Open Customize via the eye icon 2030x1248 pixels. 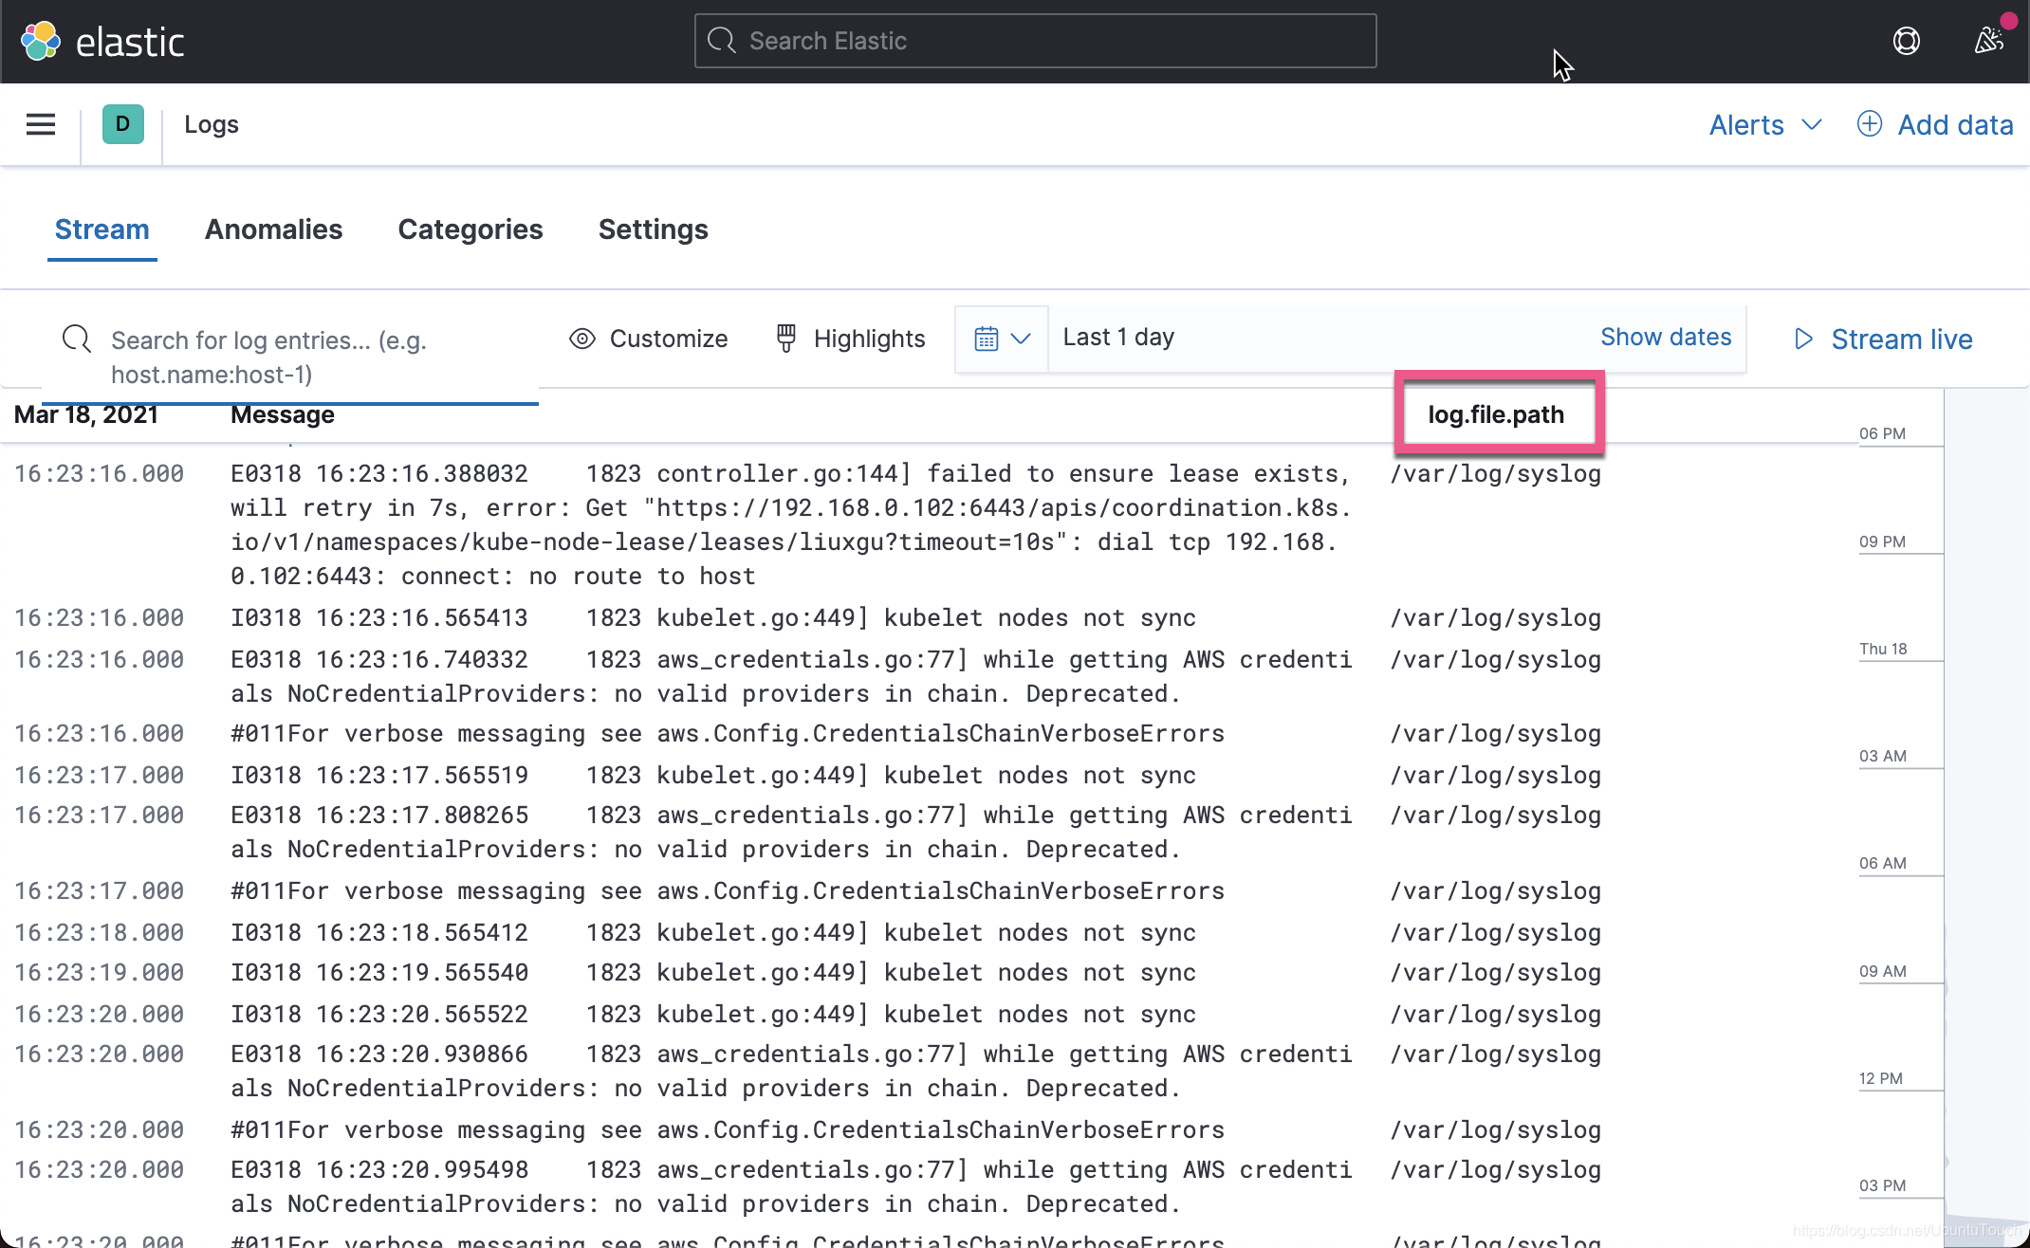coord(582,339)
